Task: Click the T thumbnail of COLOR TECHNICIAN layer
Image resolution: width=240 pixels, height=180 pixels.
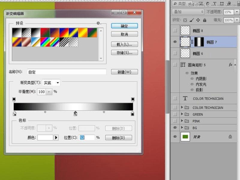Action: click(185, 98)
